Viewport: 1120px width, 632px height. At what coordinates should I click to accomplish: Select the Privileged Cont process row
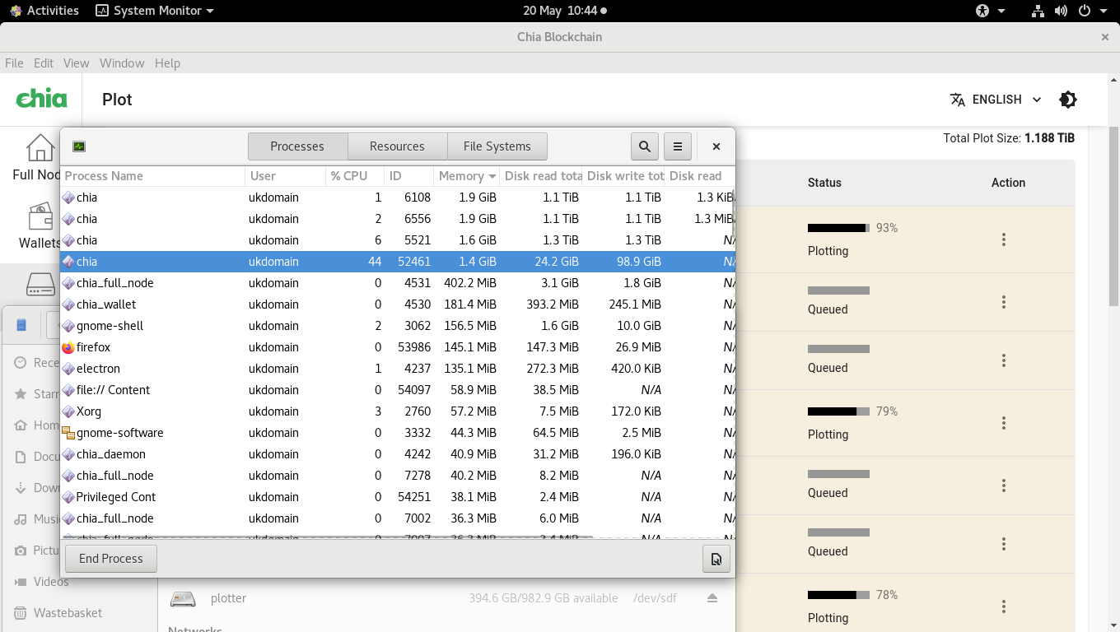point(398,497)
